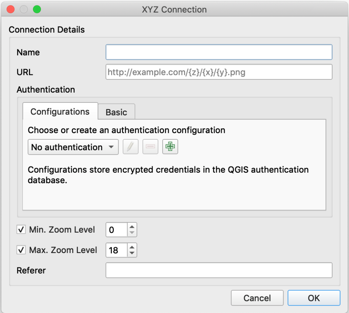Uncheck the Max. Zoom Level checkbox

(x=21, y=250)
